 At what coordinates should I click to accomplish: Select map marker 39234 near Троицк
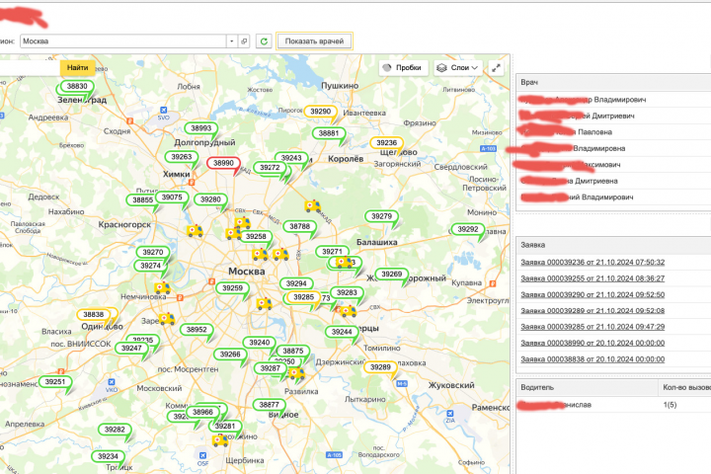(x=108, y=456)
